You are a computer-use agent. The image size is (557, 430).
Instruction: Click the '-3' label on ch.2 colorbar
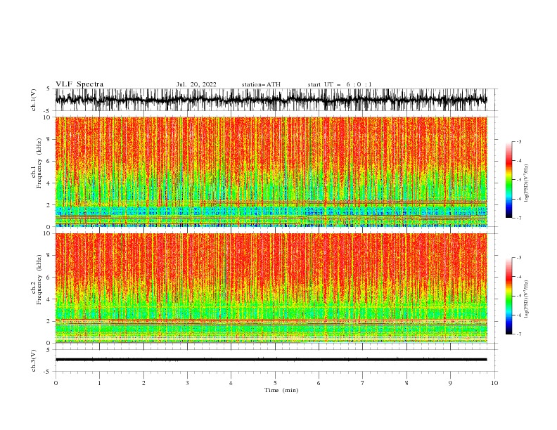[518, 258]
